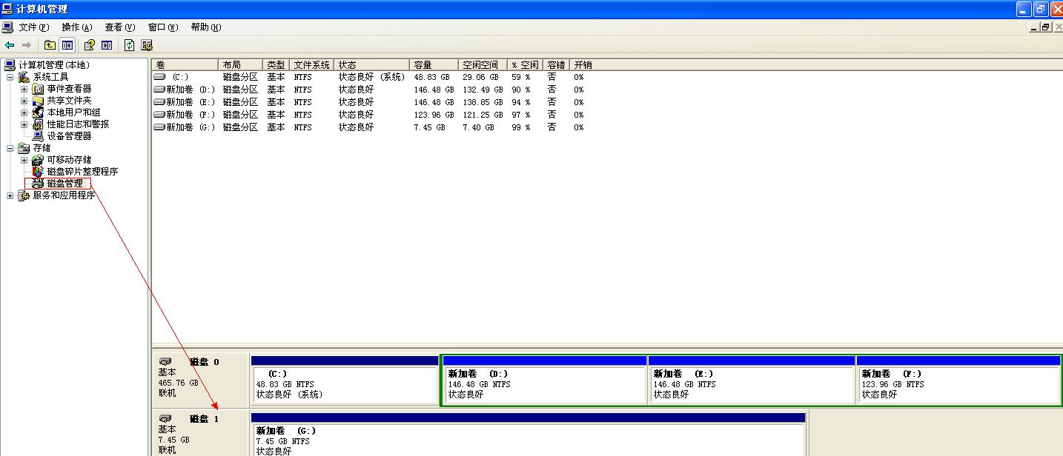Select 新加卷 (D:) row in volume list
The height and width of the screenshot is (456, 1063).
[190, 90]
